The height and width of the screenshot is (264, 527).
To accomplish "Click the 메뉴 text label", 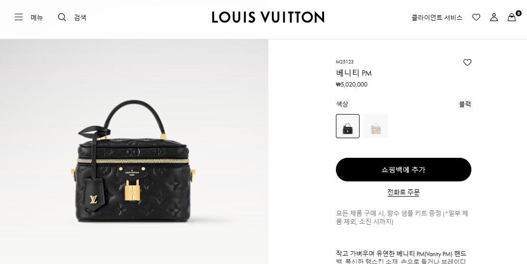I will coord(36,17).
